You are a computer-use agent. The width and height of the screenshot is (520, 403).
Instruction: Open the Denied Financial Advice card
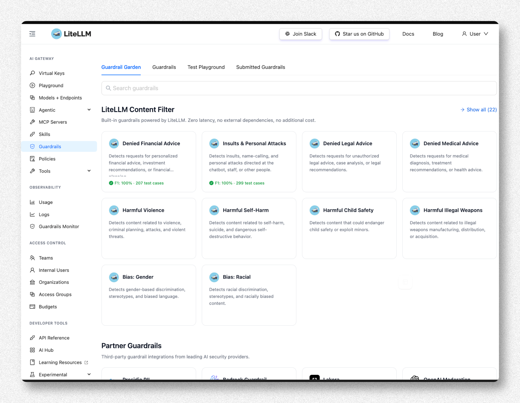pyautogui.click(x=149, y=162)
